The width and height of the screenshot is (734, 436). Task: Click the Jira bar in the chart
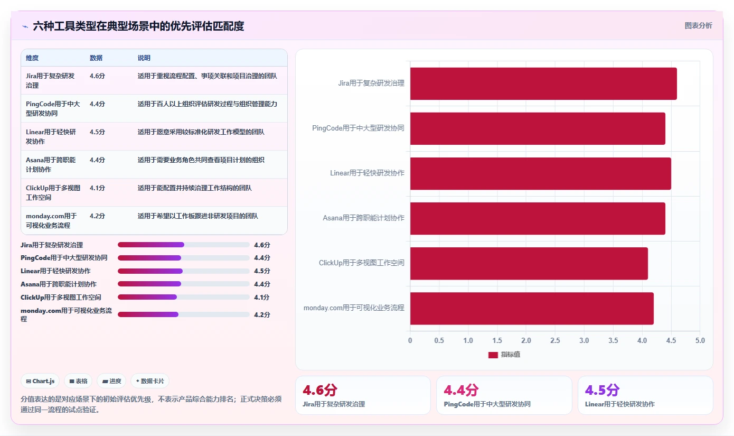(x=543, y=84)
